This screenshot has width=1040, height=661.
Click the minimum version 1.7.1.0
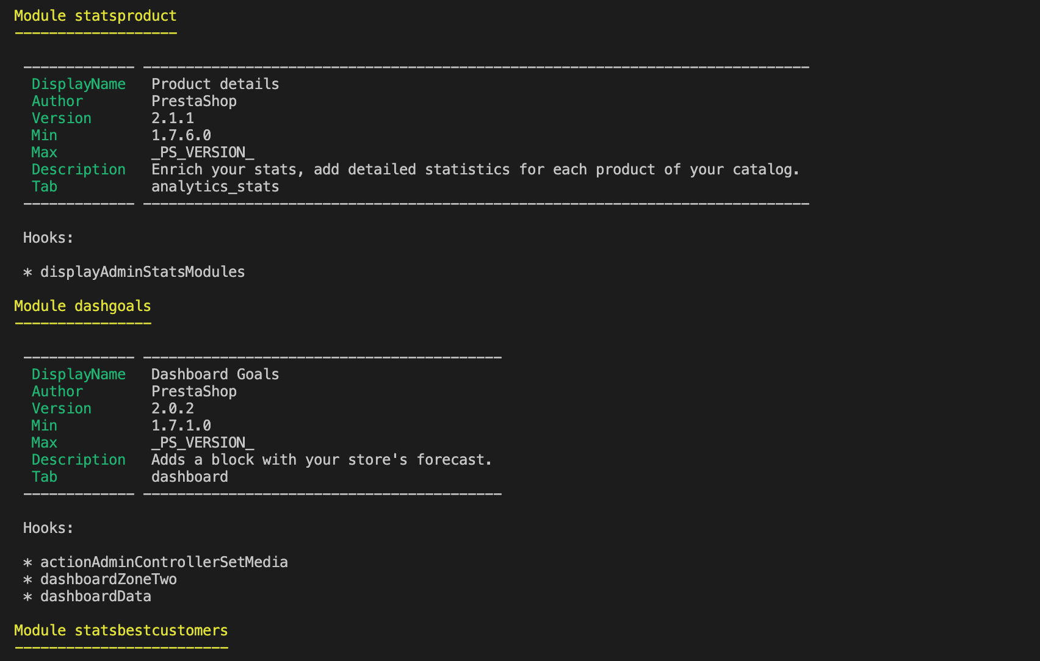pos(181,426)
